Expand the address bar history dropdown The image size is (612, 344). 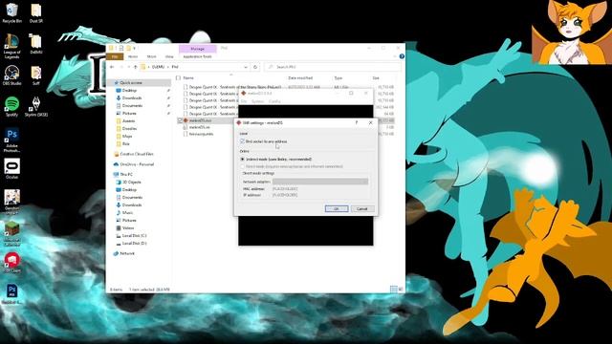click(x=246, y=67)
